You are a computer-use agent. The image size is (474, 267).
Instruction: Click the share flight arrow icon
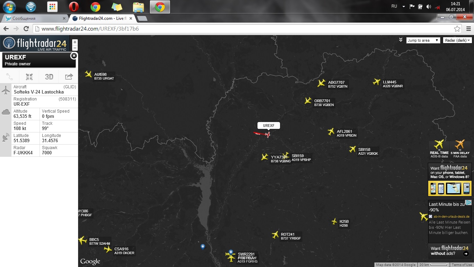[x=69, y=77]
